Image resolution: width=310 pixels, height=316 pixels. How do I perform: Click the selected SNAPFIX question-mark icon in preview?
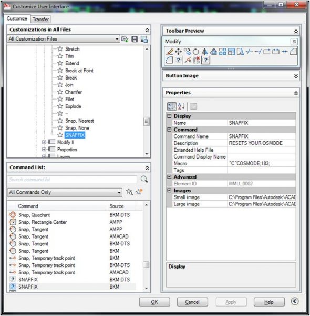[x=205, y=60]
